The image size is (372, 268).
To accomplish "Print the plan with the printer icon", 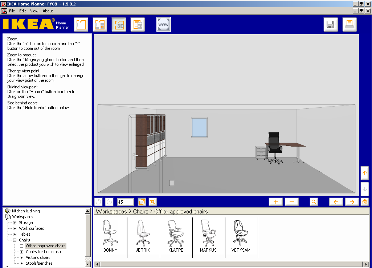I will [x=349, y=24].
